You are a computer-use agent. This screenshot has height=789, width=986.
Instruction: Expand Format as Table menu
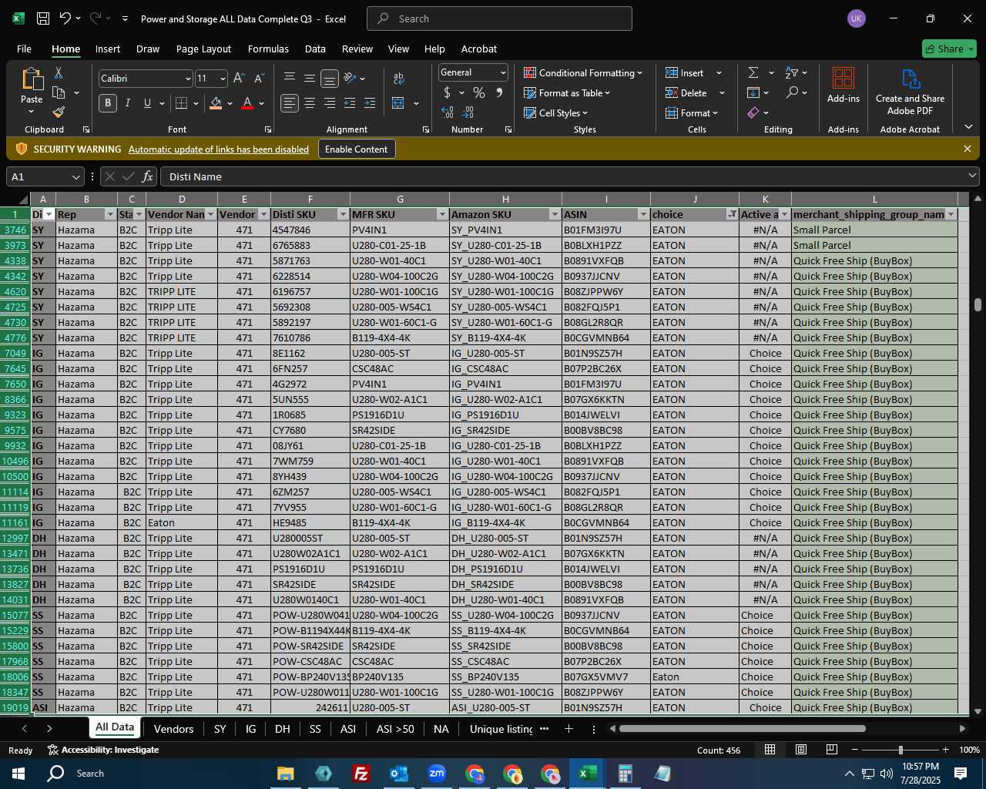pyautogui.click(x=567, y=92)
